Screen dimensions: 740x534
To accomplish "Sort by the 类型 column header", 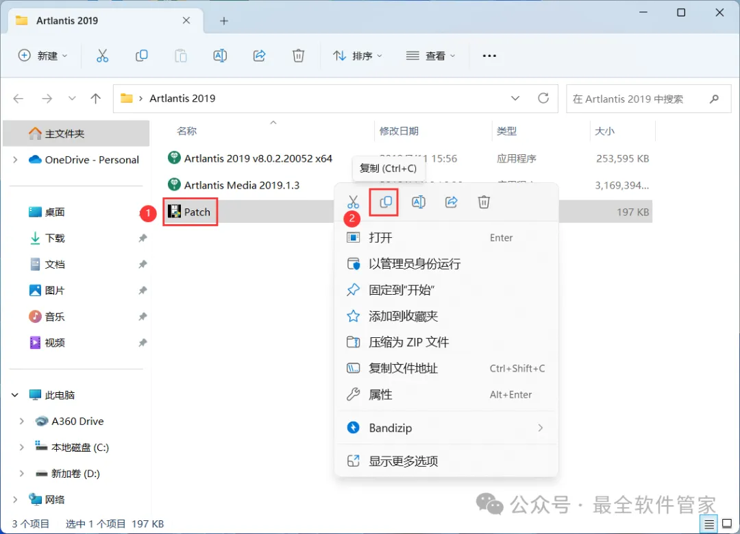I will point(507,131).
